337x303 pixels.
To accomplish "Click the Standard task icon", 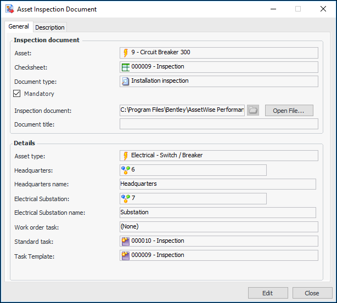I will tap(126, 241).
